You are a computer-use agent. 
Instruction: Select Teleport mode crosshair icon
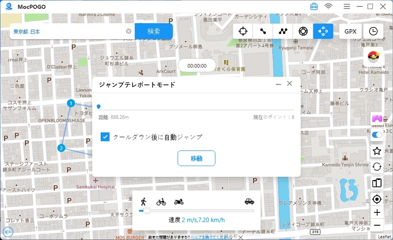243,31
